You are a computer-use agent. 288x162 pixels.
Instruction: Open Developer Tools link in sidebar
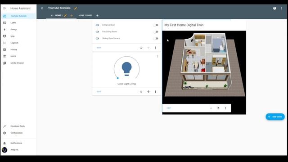point(18,126)
